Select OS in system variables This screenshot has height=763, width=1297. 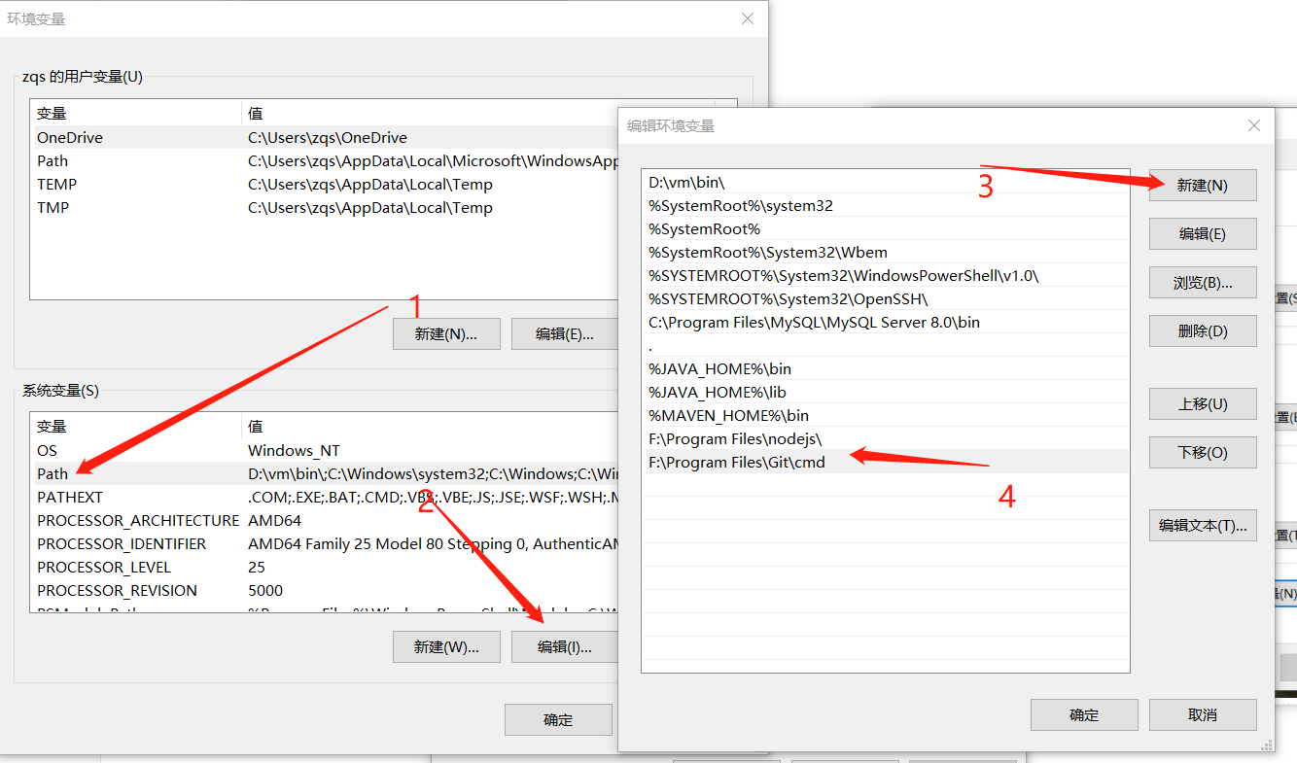coord(47,450)
